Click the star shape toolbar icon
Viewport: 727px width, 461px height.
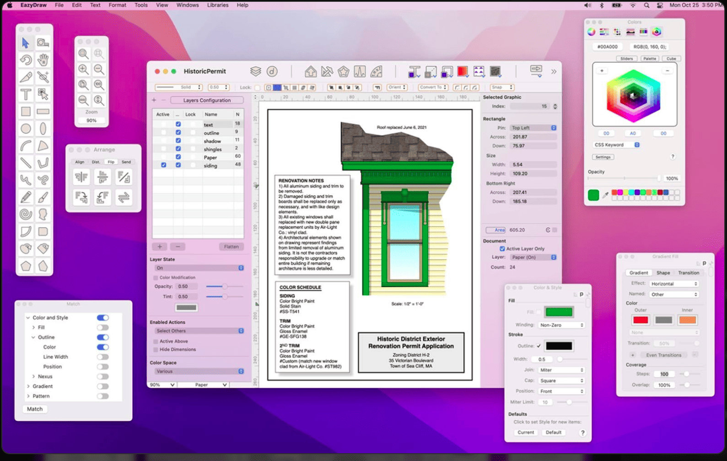[x=344, y=71]
